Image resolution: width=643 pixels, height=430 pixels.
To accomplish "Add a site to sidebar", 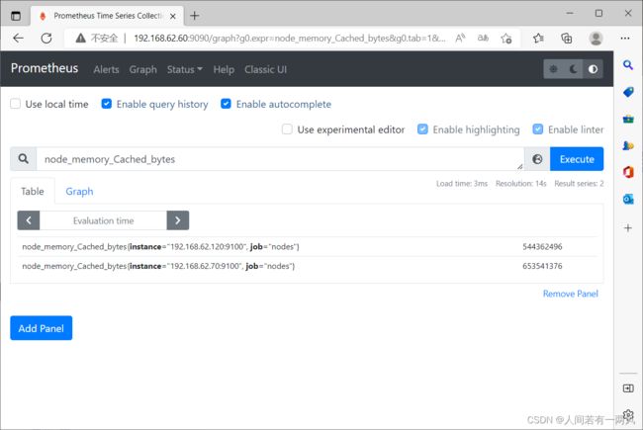I will click(x=628, y=228).
